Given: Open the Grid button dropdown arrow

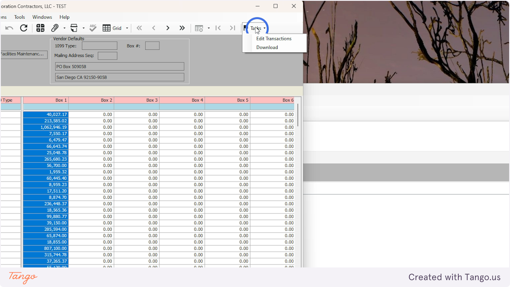Looking at the screenshot, I should pos(127,28).
